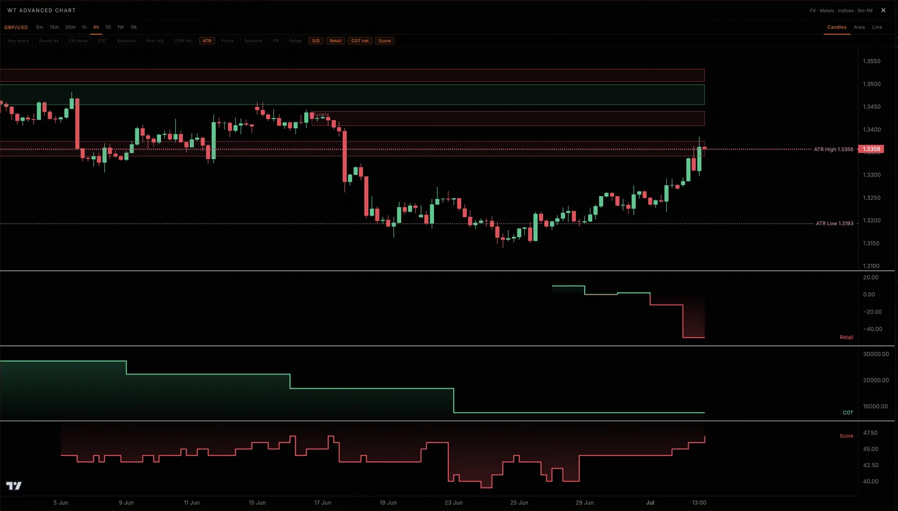This screenshot has width=898, height=511.
Task: Switch to the 1M timeframe
Action: (x=133, y=27)
